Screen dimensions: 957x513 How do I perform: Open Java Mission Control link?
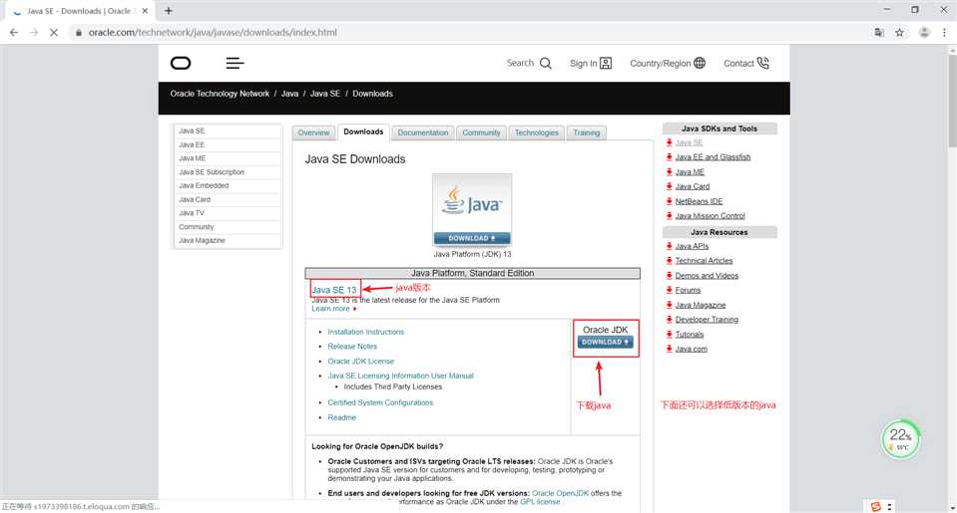710,216
